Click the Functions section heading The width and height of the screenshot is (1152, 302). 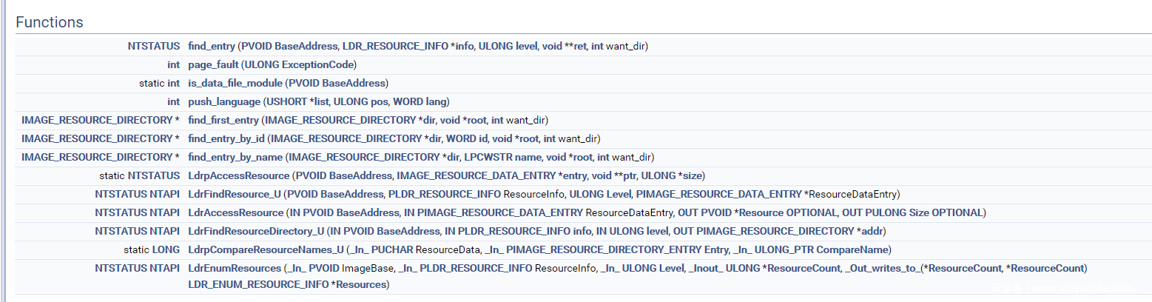[x=50, y=22]
